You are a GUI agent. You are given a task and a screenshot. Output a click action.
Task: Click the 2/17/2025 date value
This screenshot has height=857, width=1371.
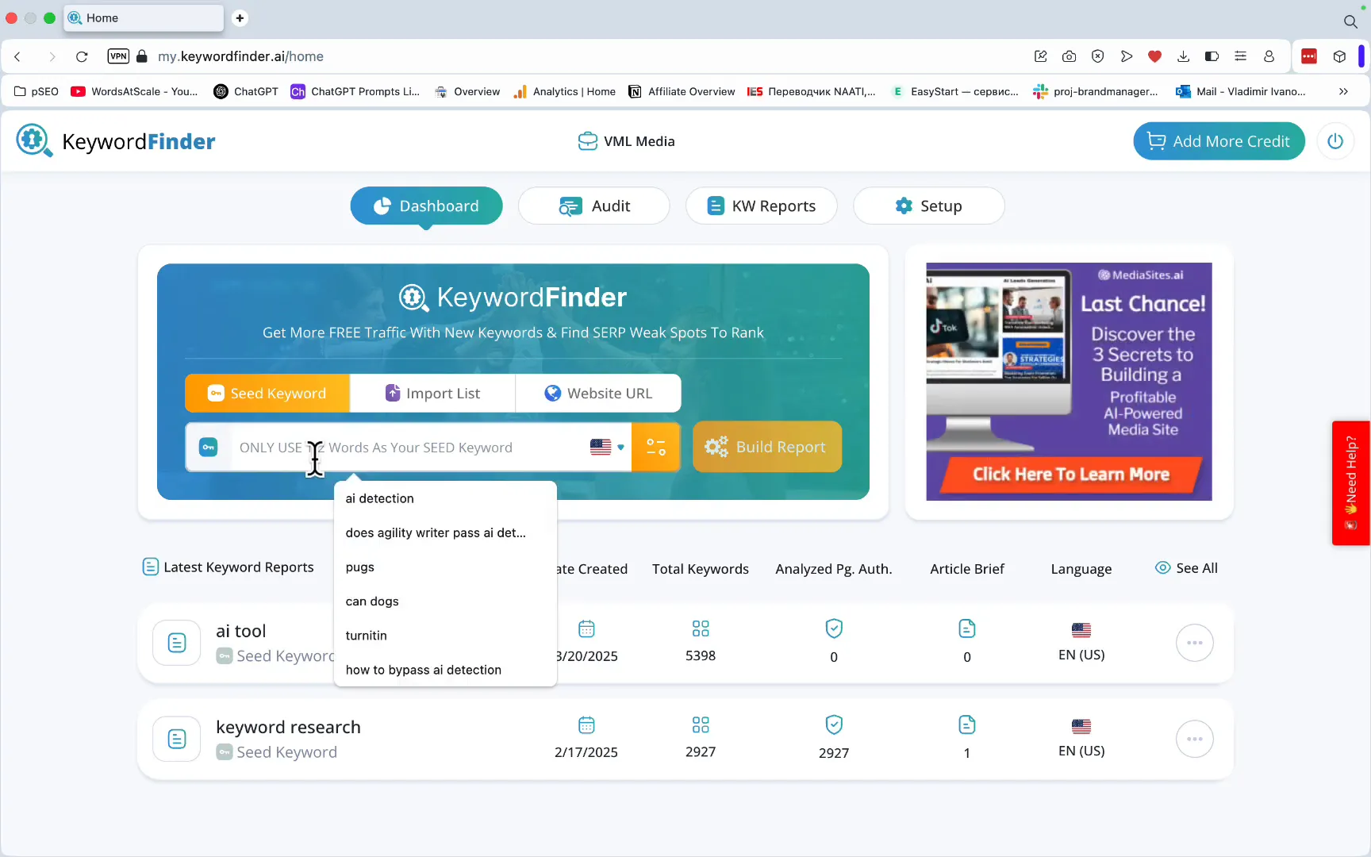pyautogui.click(x=586, y=752)
